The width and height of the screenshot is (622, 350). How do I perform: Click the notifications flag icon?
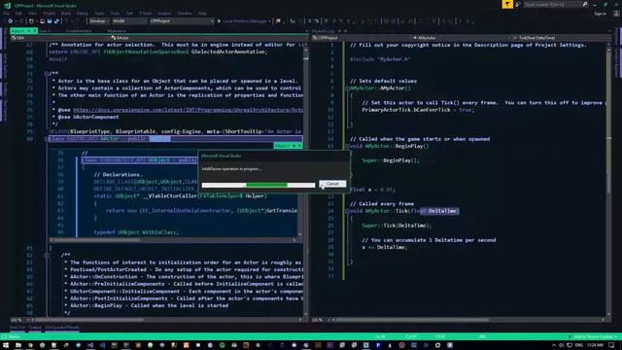point(507,4)
